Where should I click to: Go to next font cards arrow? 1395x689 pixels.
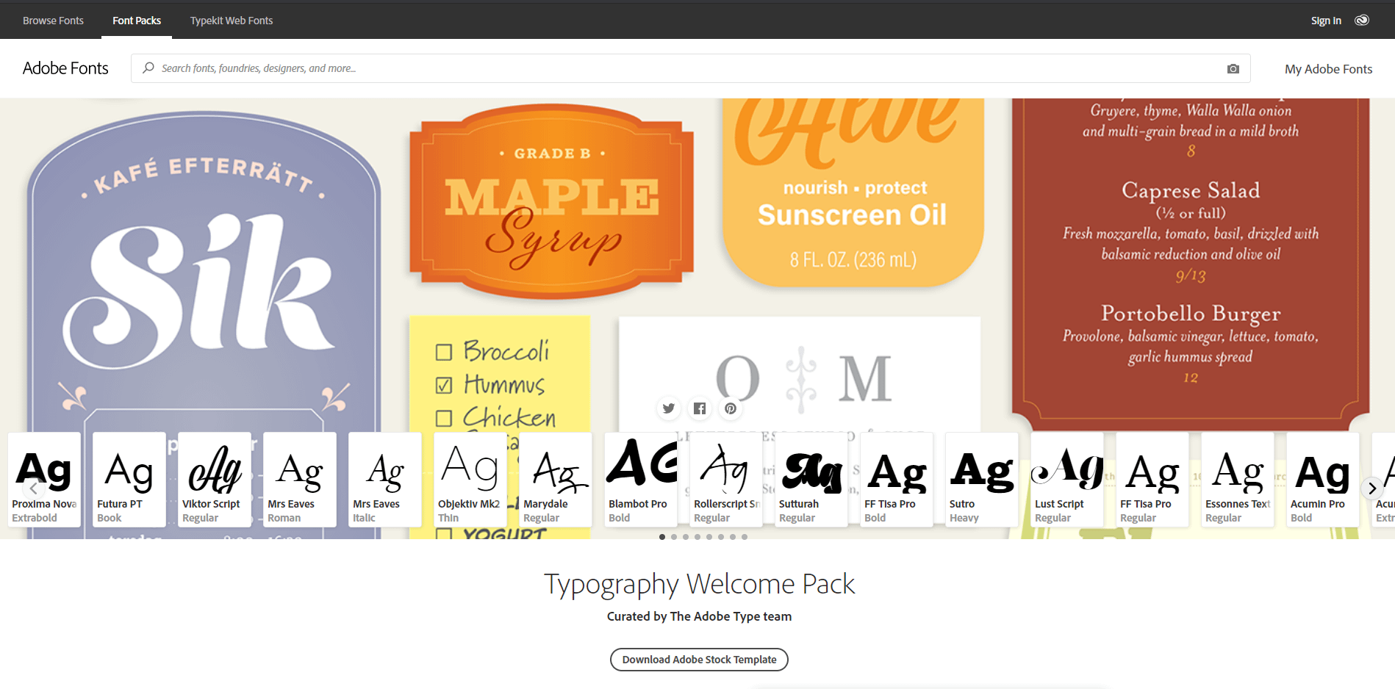click(x=1371, y=488)
